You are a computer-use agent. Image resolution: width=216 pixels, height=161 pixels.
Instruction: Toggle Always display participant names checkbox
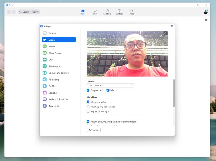(88, 122)
